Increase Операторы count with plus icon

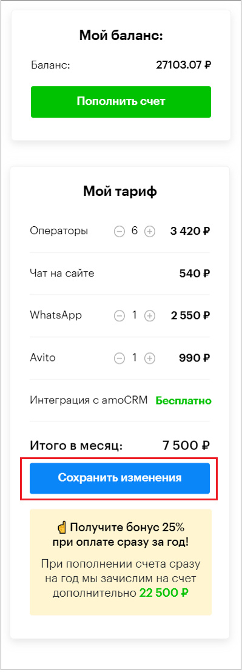click(149, 232)
